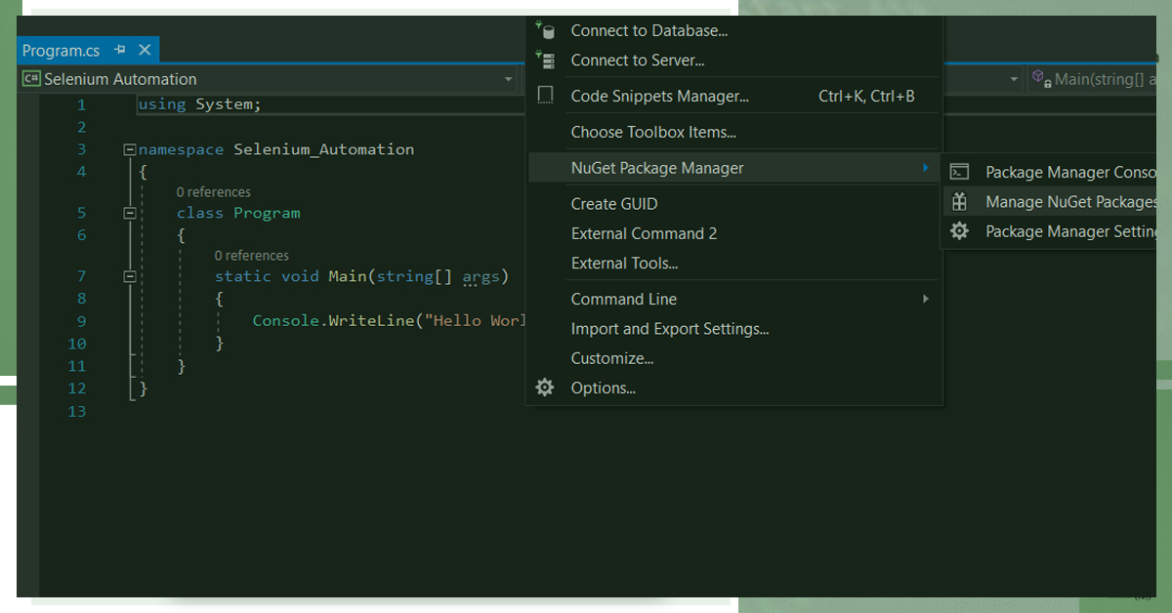Open NuGet Package Manager menu entry
The image size is (1172, 613).
coord(733,168)
